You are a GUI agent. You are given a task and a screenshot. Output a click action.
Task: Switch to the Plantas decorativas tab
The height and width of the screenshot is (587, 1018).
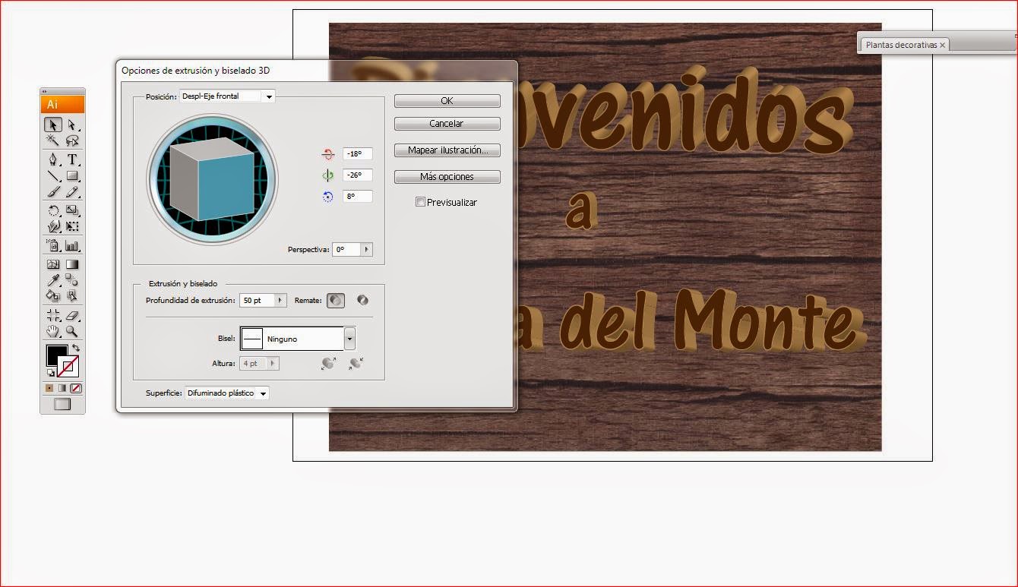click(901, 43)
